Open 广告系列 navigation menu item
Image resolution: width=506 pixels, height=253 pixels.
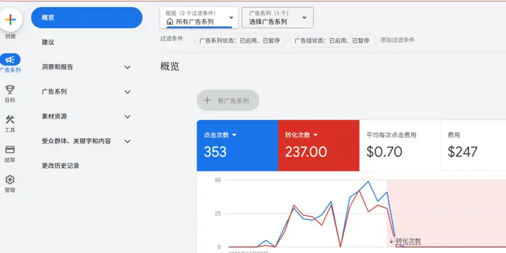(x=54, y=92)
